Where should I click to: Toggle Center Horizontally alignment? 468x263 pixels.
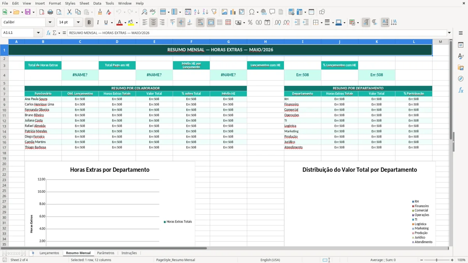point(154,23)
